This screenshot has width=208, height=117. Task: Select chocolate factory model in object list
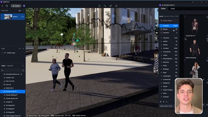tap(13, 74)
